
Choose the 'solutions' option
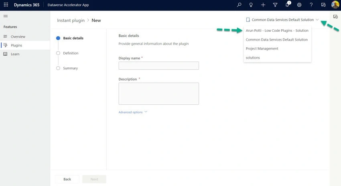tap(277, 58)
